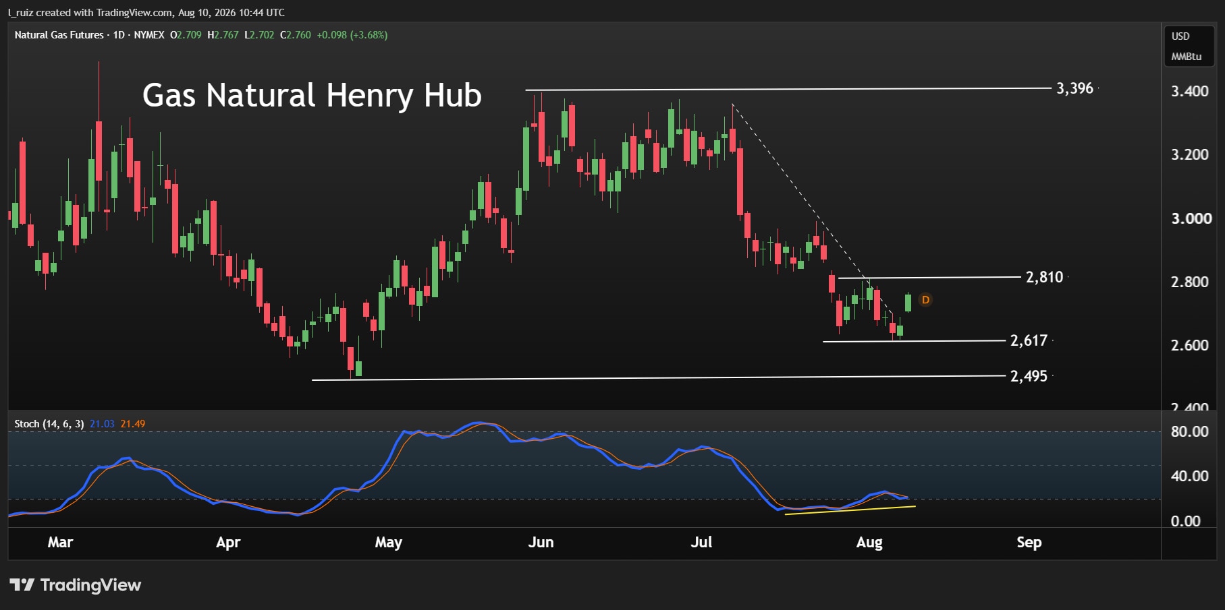Click the TradingView logo at the bottom left
Image resolution: width=1225 pixels, height=610 pixels.
75,585
